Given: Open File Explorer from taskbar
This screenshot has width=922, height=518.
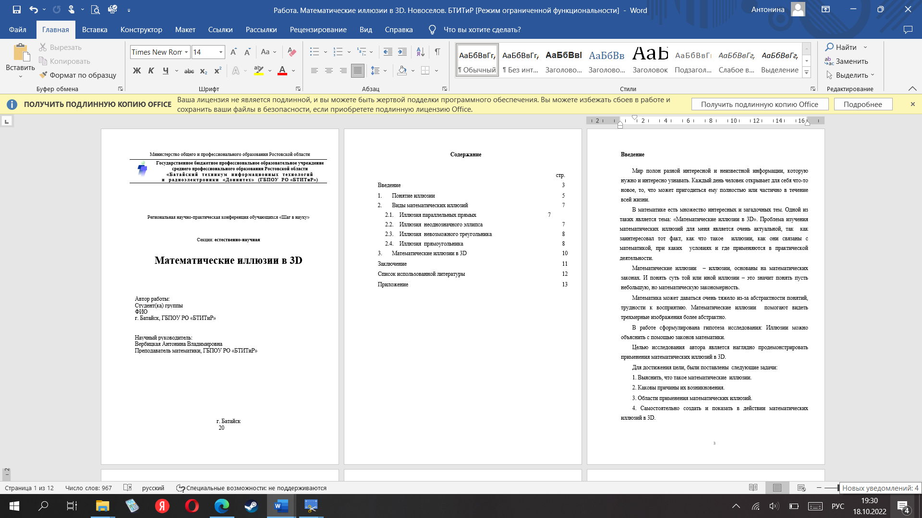Looking at the screenshot, I should click(102, 506).
